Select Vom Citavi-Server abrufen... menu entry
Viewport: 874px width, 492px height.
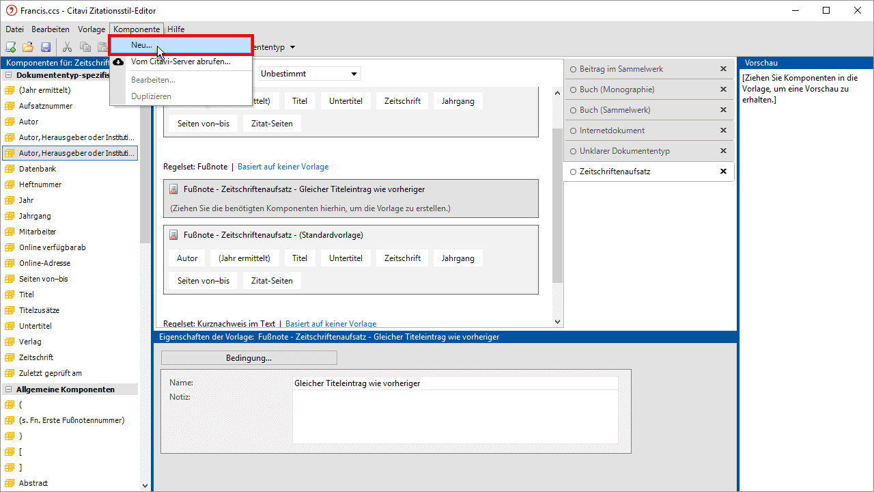[x=180, y=61]
